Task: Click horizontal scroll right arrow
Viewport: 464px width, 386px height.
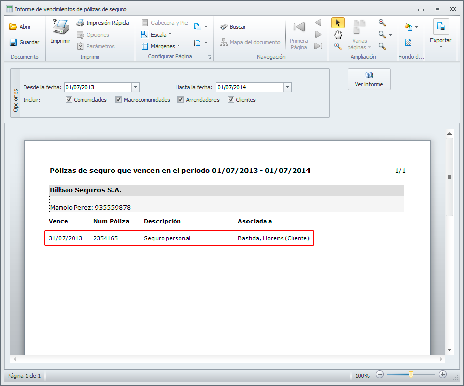Action: [x=441, y=359]
